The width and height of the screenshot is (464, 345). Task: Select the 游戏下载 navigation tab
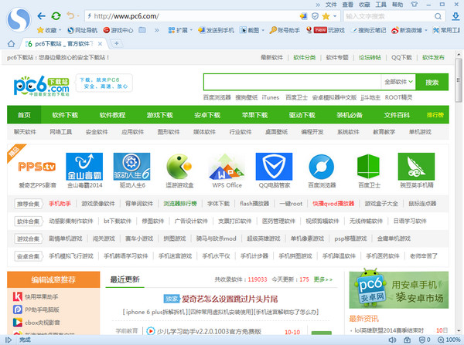(160, 115)
